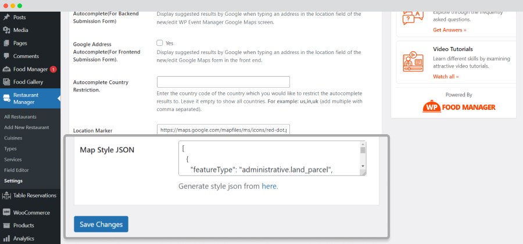The width and height of the screenshot is (523, 244).
Task: Click the Map Style JSON scrollbar thumb
Action: (x=363, y=150)
